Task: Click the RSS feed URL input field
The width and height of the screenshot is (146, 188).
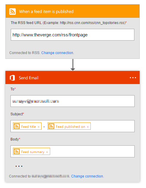Action: point(73,35)
